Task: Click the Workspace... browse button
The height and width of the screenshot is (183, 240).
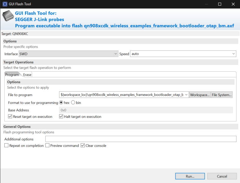Action: pyautogui.click(x=200, y=95)
